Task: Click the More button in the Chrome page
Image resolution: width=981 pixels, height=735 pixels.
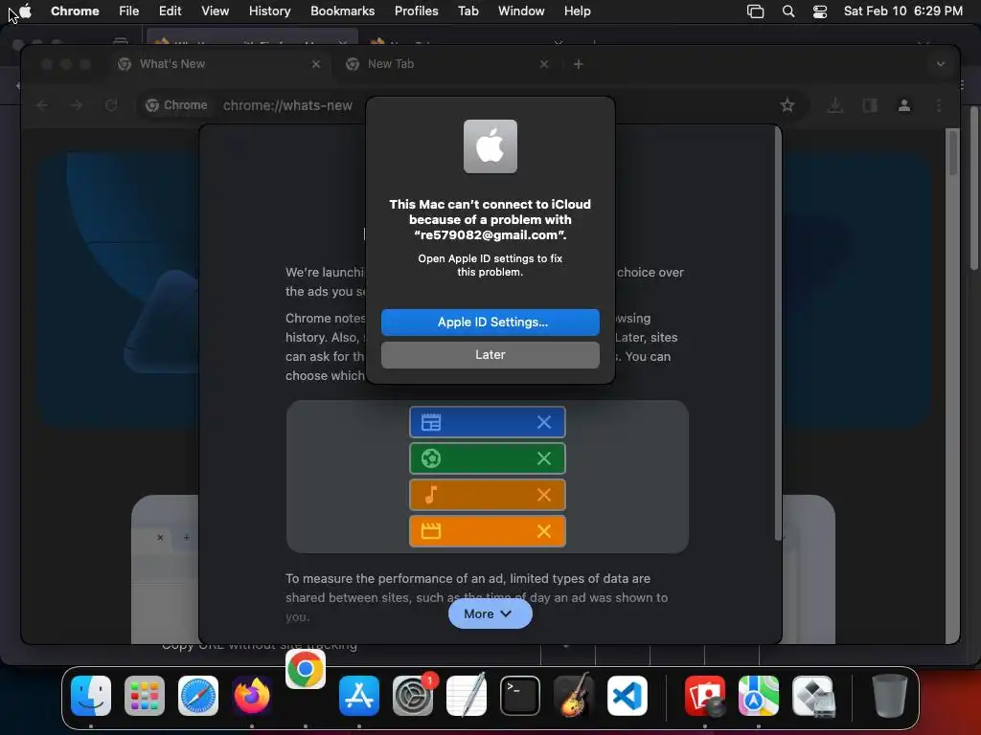Action: click(x=490, y=613)
